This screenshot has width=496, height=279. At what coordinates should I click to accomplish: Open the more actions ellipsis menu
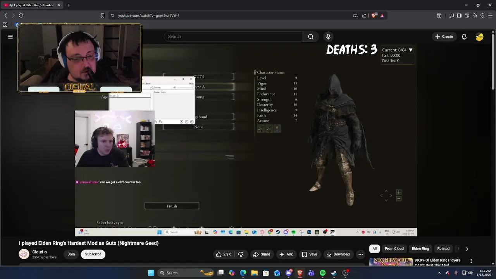360,254
